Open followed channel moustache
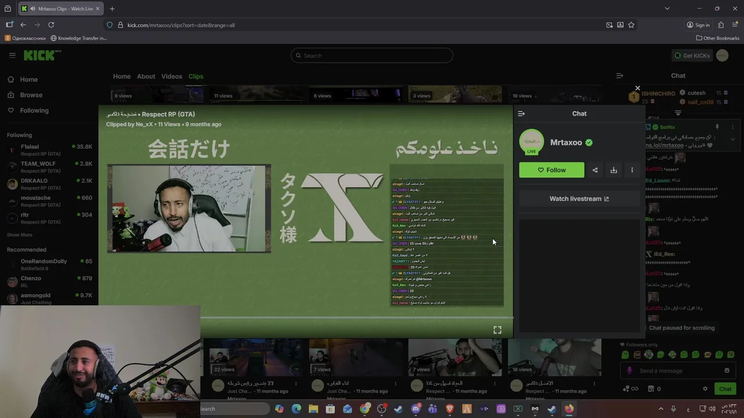This screenshot has height=418, width=744. pyautogui.click(x=49, y=201)
